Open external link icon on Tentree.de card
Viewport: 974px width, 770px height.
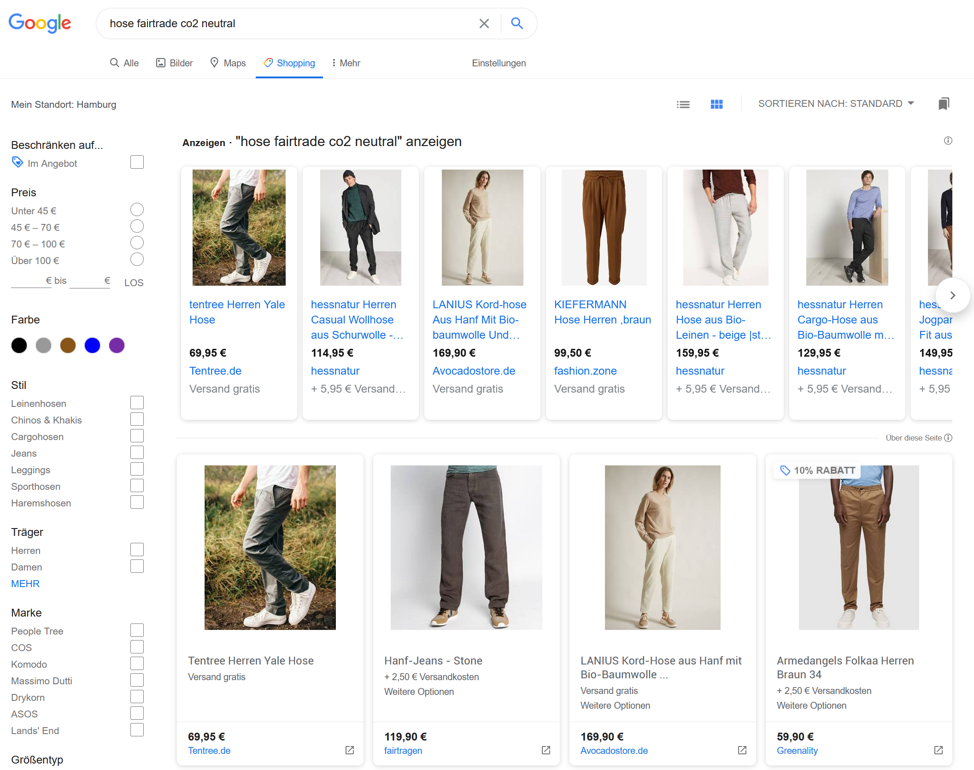click(x=350, y=750)
